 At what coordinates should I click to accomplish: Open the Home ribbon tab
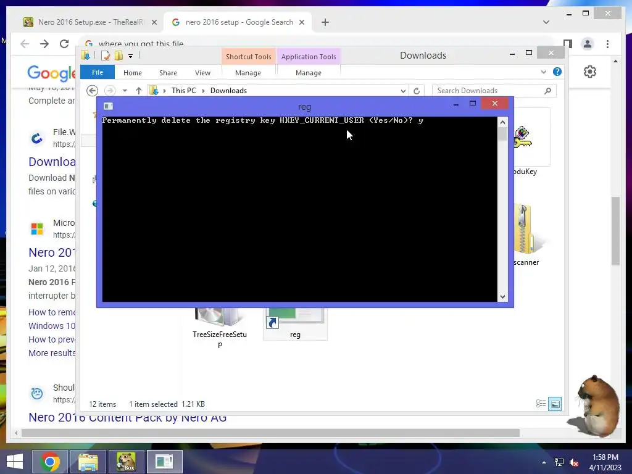(133, 73)
